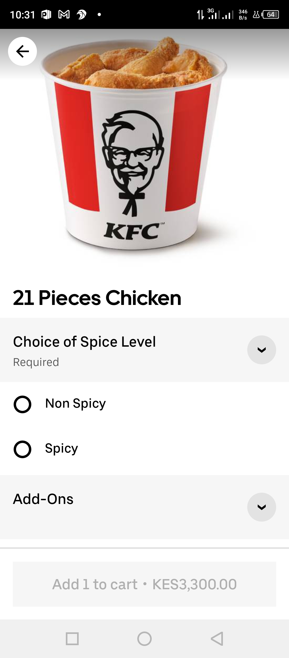The height and width of the screenshot is (658, 289).
Task: Tap the Gmail notification icon
Action: pyautogui.click(x=64, y=14)
